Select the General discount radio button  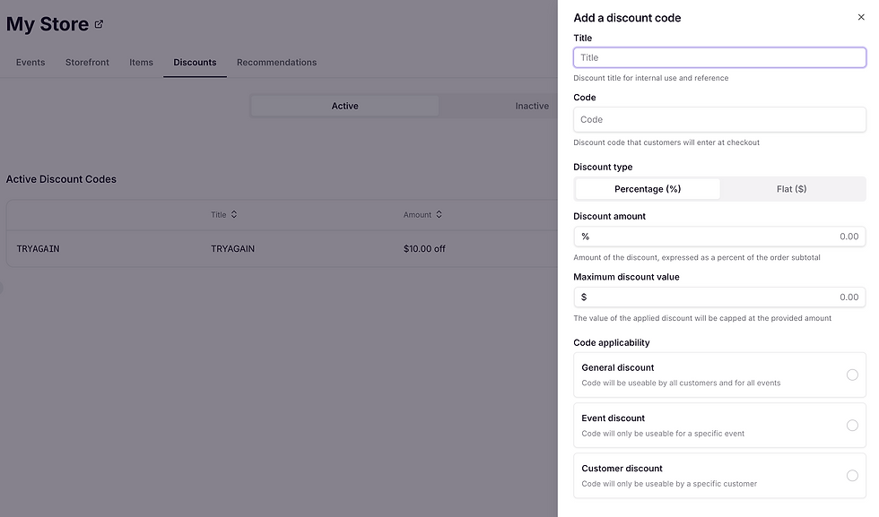pos(852,375)
